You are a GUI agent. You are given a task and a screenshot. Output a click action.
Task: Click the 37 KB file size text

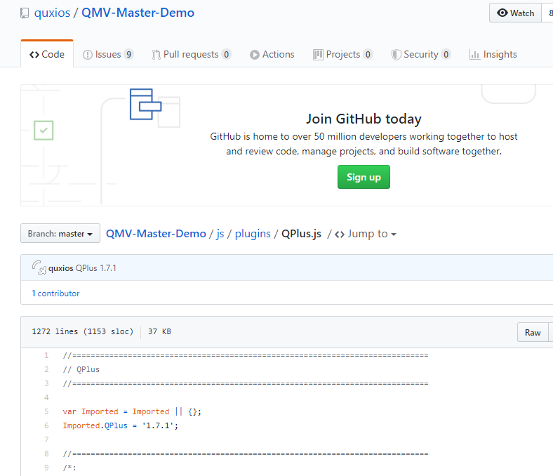click(x=159, y=331)
